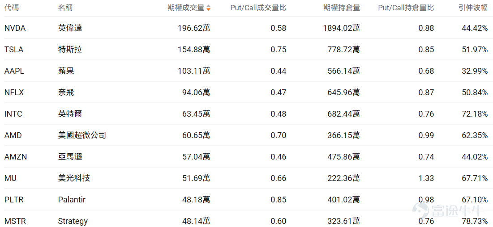Click AMZN implied volatility 44.02%
The height and width of the screenshot is (227, 493).
click(x=475, y=157)
